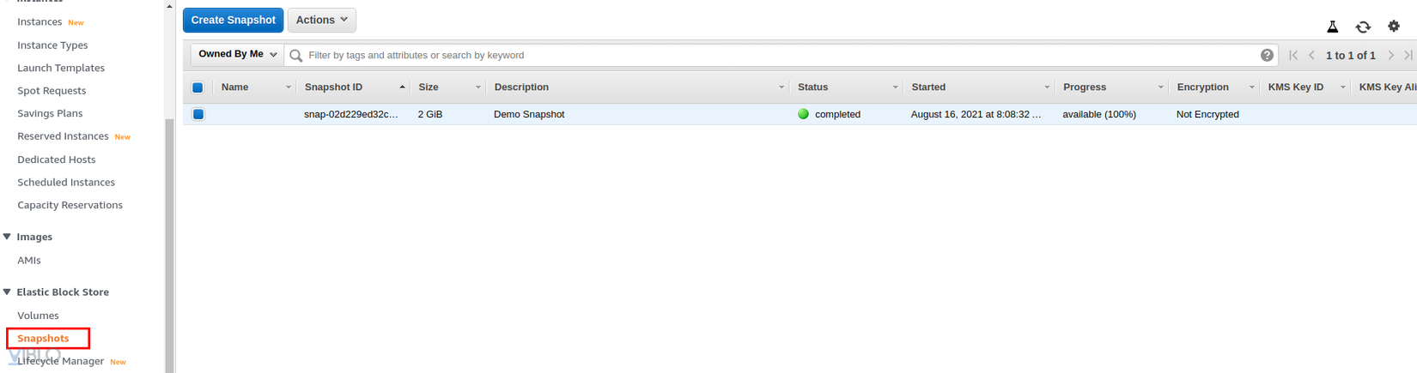The height and width of the screenshot is (373, 1417).
Task: Open the Owned By Me filter dropdown
Action: tap(237, 54)
